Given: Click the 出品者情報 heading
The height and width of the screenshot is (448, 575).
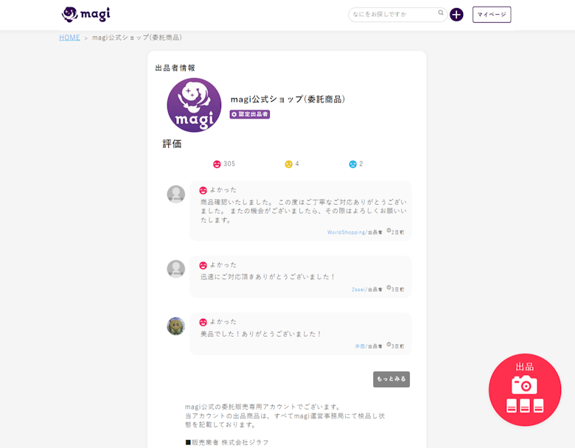Looking at the screenshot, I should [175, 68].
